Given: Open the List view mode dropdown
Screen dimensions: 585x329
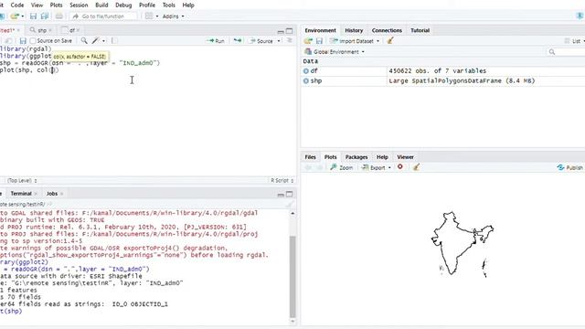Looking at the screenshot, I should [x=575, y=40].
